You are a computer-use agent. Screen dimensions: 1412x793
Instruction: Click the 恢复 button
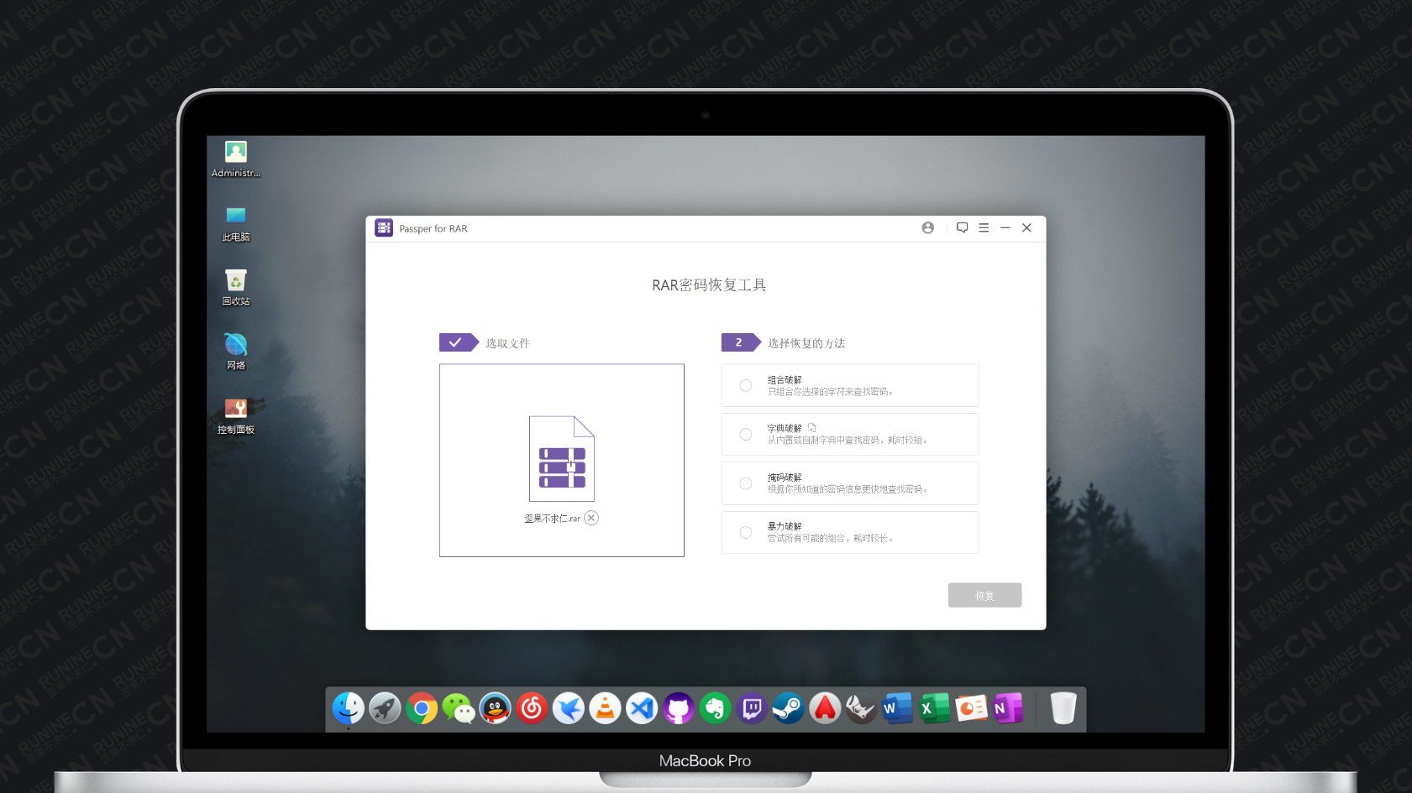984,595
